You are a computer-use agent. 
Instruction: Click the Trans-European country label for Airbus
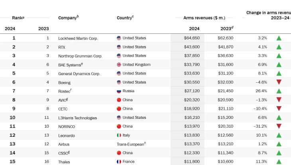point(131,144)
